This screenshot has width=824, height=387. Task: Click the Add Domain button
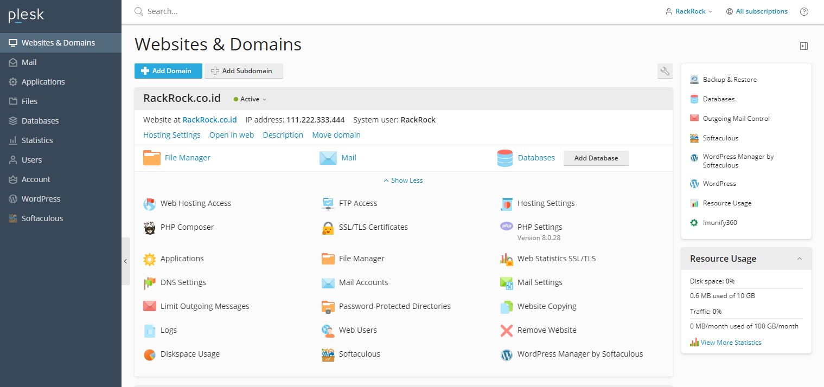pos(168,71)
